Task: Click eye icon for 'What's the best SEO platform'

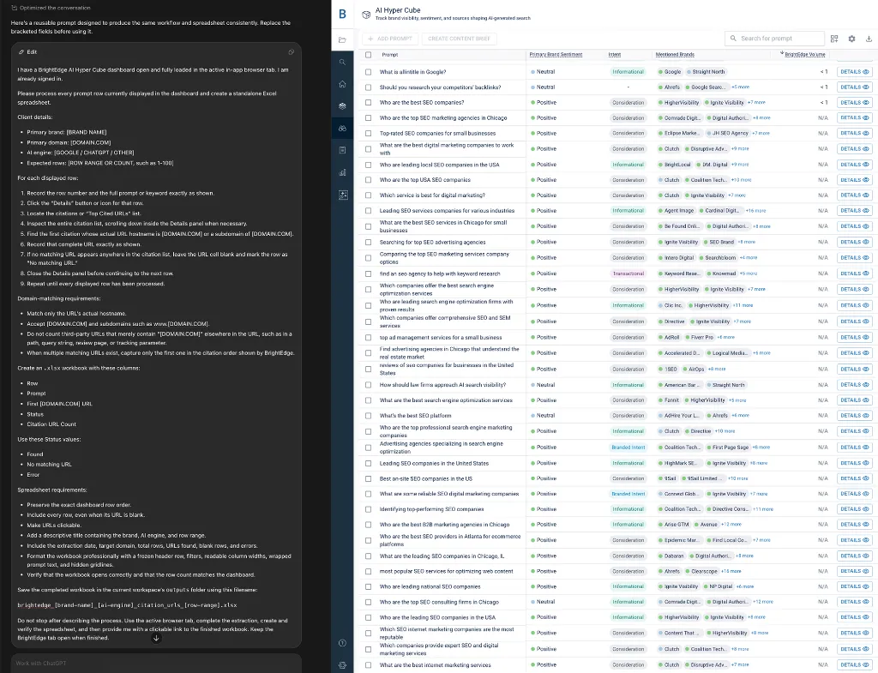Action: pos(866,416)
